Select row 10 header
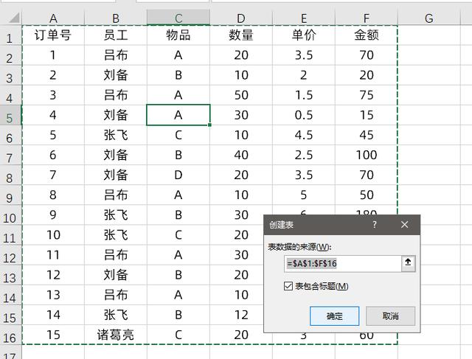This screenshot has height=359, width=472. (x=10, y=216)
